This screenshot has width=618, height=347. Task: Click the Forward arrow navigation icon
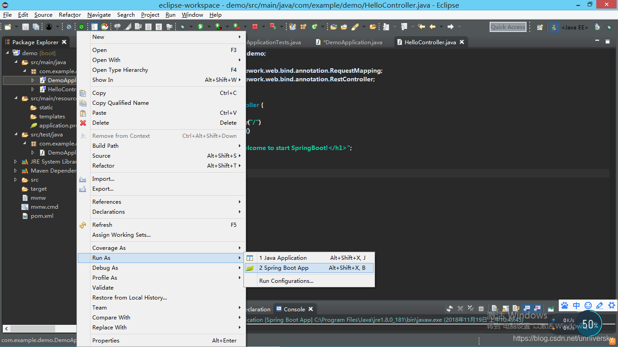pos(450,27)
